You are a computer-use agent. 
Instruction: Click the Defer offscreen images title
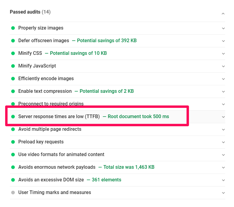coord(44,41)
